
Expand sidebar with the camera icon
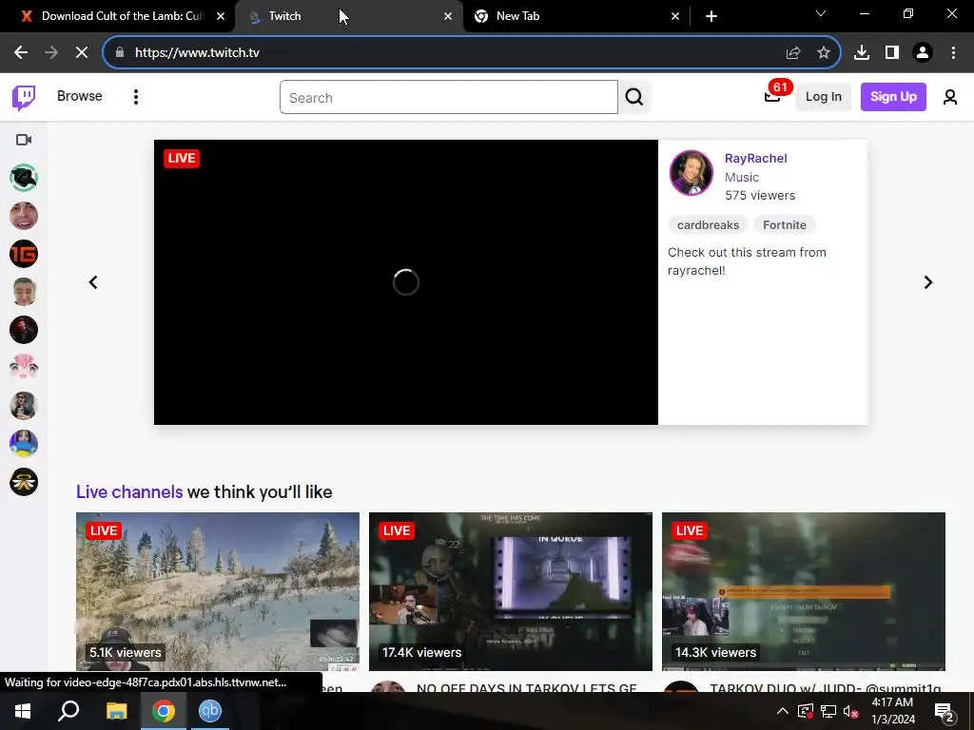click(24, 140)
